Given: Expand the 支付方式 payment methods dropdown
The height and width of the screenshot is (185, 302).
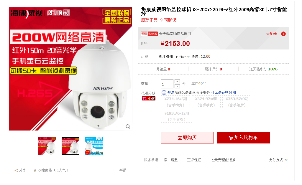Looking at the screenshot, I should (278, 160).
